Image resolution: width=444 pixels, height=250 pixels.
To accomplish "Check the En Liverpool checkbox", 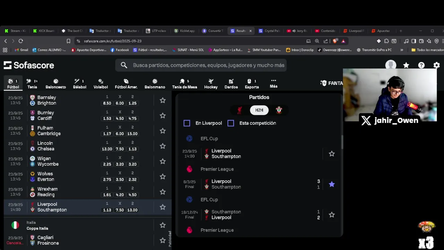I will pos(187,123).
